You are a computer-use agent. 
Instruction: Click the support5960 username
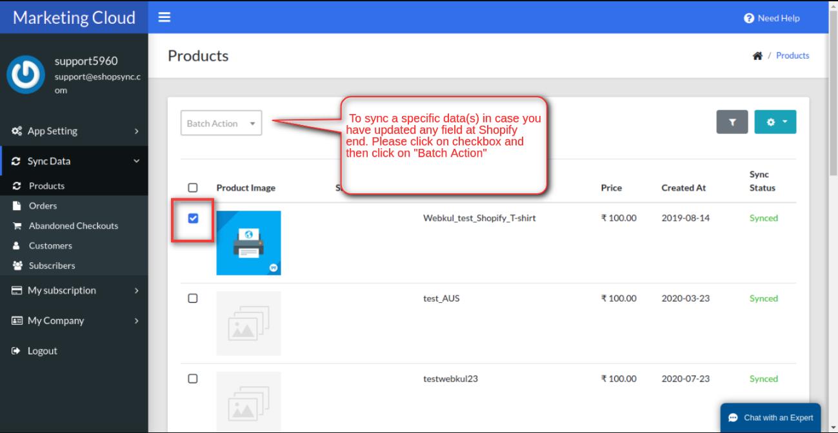point(86,61)
